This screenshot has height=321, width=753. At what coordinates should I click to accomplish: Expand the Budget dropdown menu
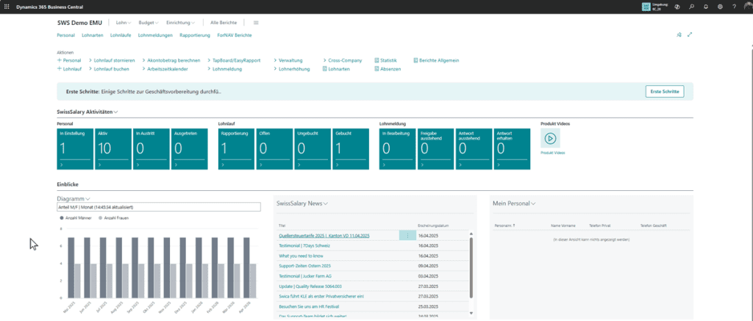(148, 23)
